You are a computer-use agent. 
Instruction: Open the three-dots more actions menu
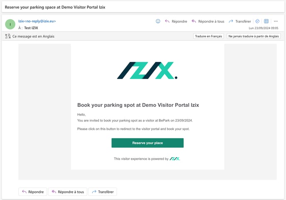click(276, 21)
